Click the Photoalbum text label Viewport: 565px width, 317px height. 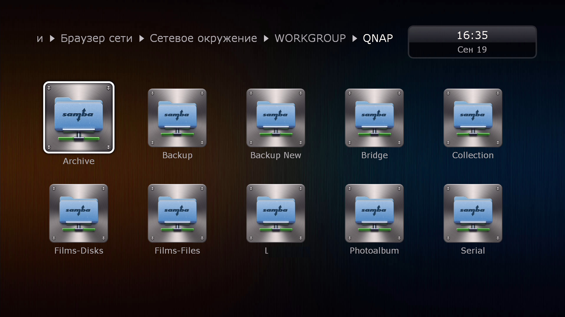(374, 251)
